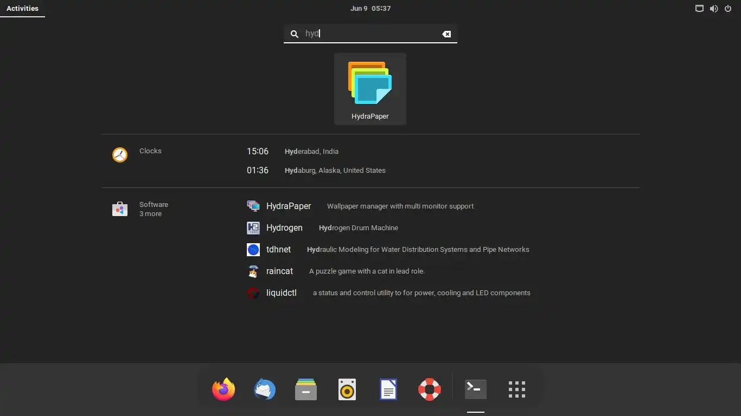Click the tdhnet blue circle icon

tap(253, 249)
